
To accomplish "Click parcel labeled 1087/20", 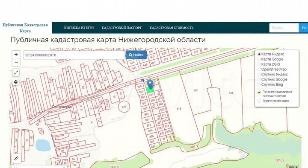I will coord(114,167).
